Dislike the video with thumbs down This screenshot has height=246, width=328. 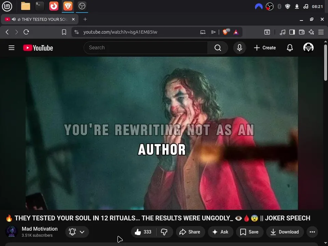[164, 232]
